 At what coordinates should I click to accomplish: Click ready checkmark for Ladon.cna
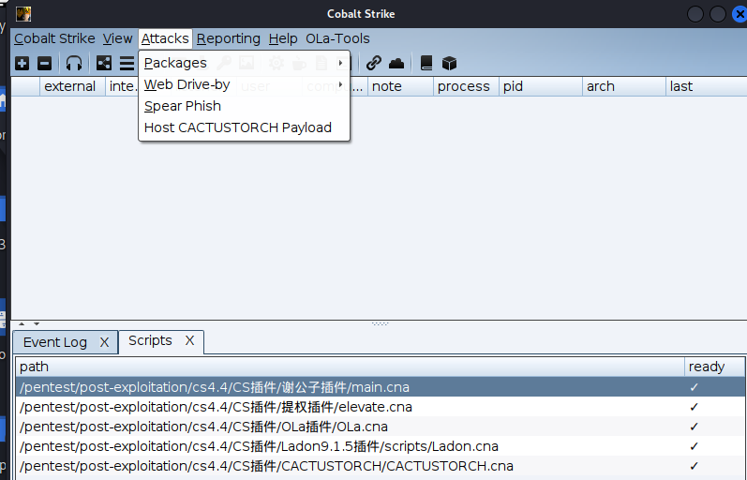coord(695,446)
